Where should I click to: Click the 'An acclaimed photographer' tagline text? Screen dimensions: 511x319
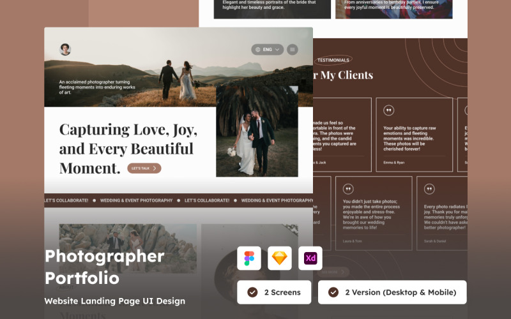click(97, 87)
